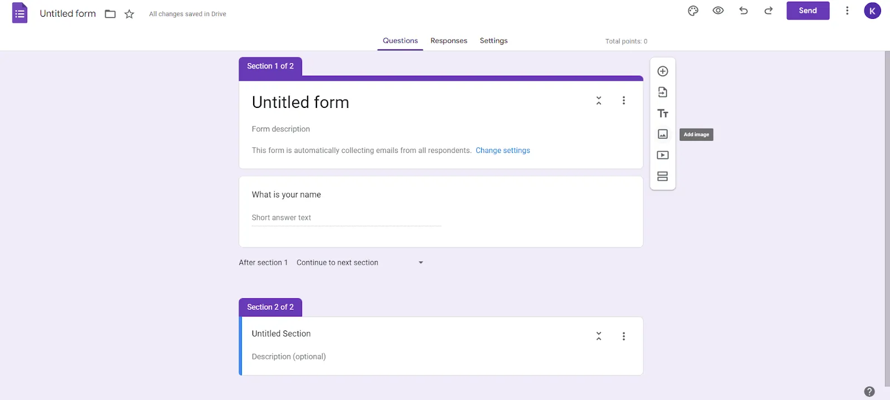Click the Section 2 of 2 label
Viewport: 890px width, 400px height.
270,307
